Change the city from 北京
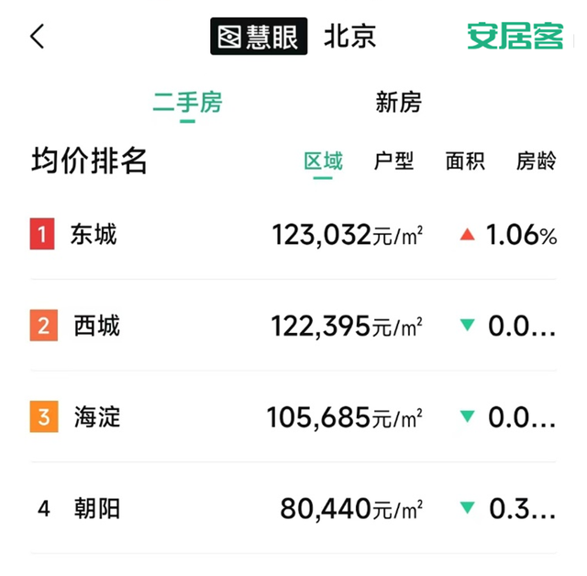 pyautogui.click(x=349, y=36)
